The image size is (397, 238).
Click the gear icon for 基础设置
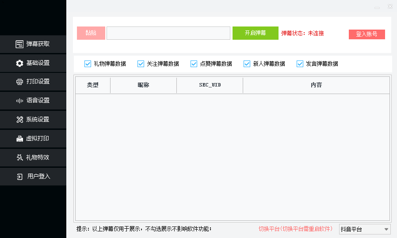[19, 63]
